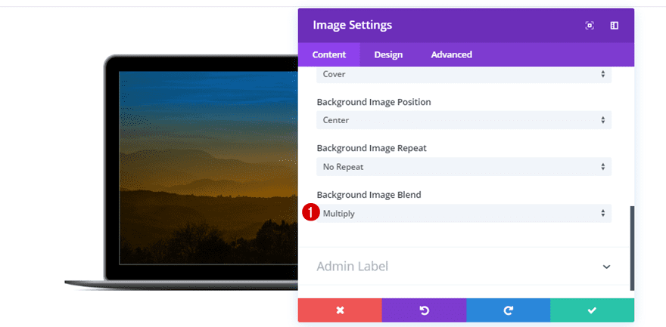Click the red number 1 step badge
Viewport: 666px width, 327px height.
[310, 213]
